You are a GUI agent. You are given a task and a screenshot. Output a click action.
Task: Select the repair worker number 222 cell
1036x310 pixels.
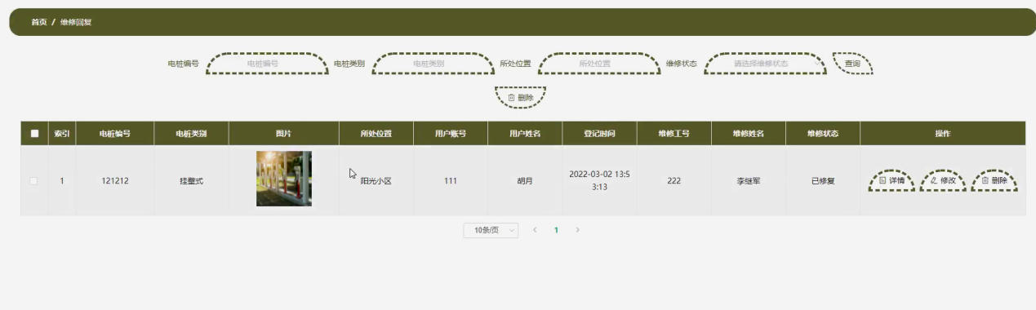click(674, 181)
